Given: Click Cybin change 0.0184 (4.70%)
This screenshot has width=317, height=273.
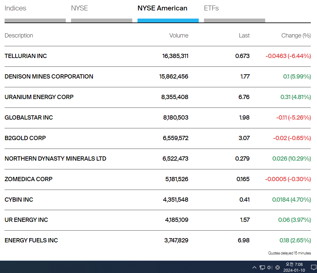Looking at the screenshot, I should click(x=292, y=200).
